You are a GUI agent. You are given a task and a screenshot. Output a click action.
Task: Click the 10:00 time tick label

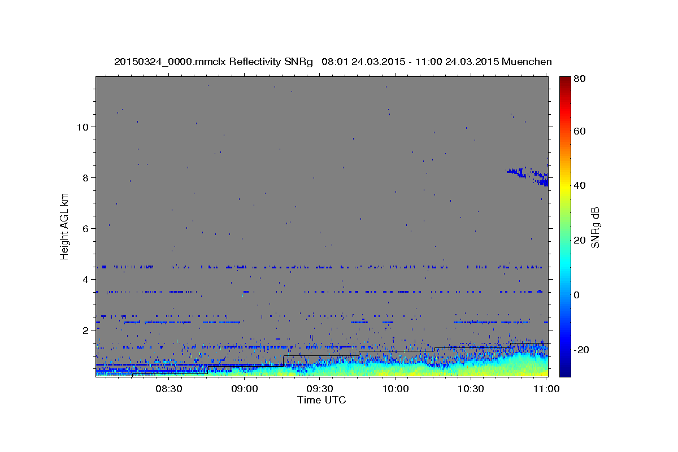tap(395, 389)
